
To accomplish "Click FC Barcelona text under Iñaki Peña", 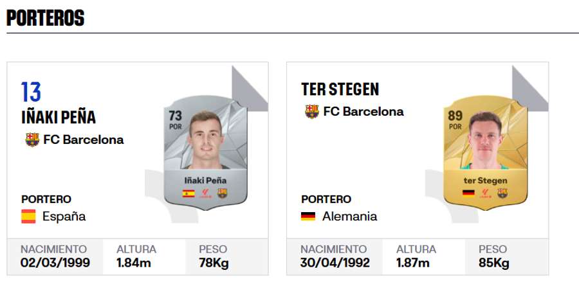I will tap(84, 139).
